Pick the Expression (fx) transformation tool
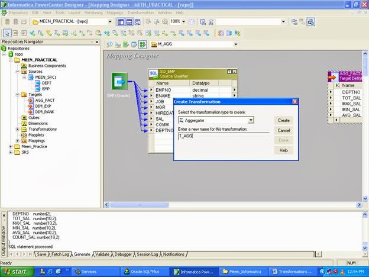Screen dimensions: 369x277 (41, 33)
